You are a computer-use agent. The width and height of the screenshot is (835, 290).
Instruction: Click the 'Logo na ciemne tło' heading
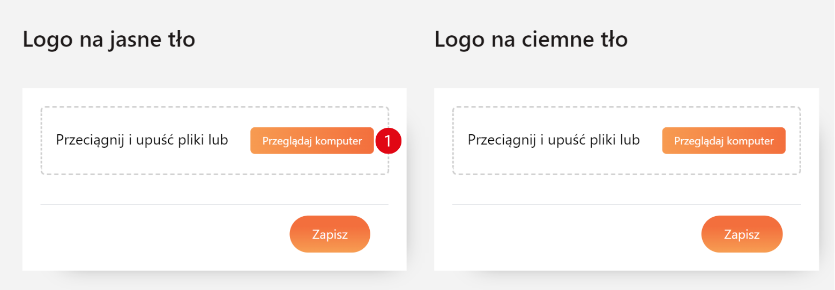[x=531, y=40]
